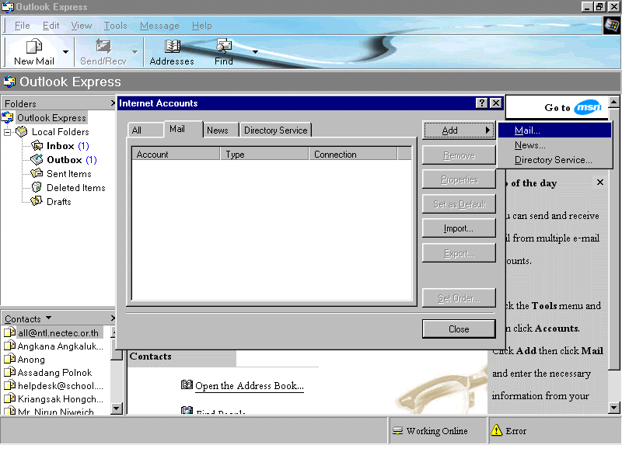Open the Address Book... link
The image size is (622, 466).
(x=250, y=385)
